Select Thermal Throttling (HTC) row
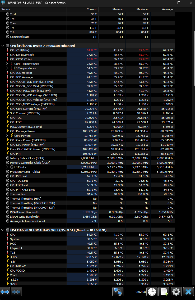Viewport: 195px width, 300px height. point(87,199)
